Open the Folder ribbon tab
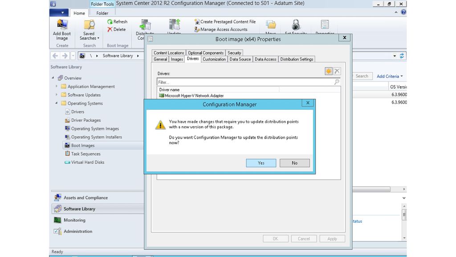The width and height of the screenshot is (456, 257). (102, 13)
